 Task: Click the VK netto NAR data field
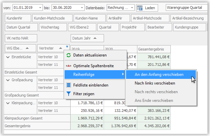[x=21, y=38]
